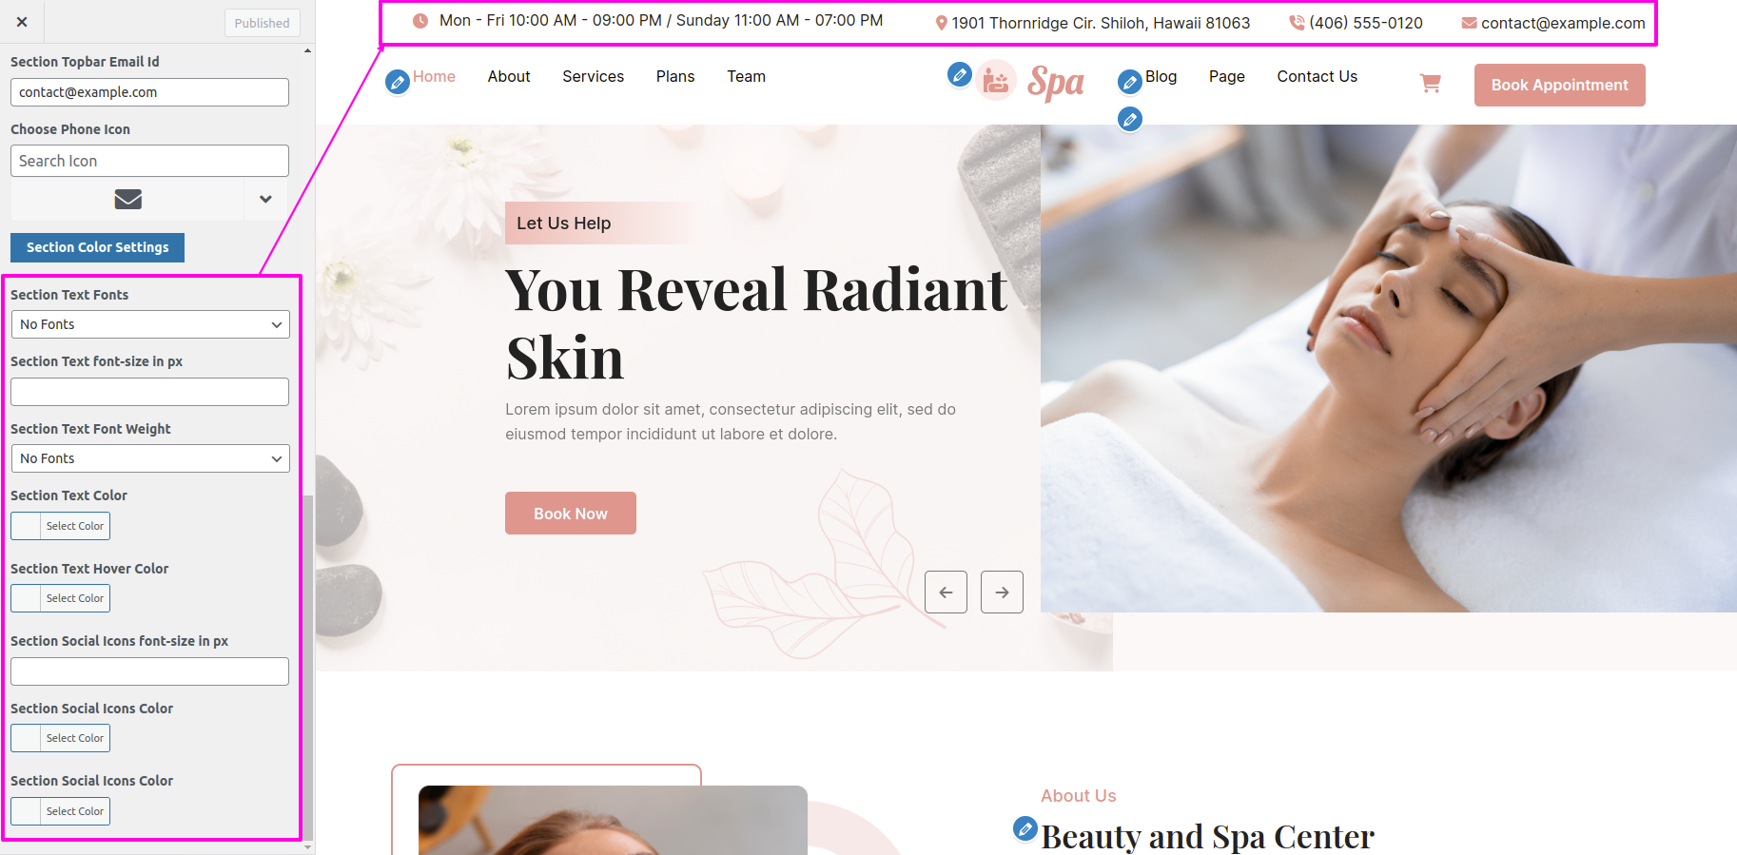The image size is (1737, 855).
Task: Select the envelope icon in the icon picker
Action: coord(128,199)
